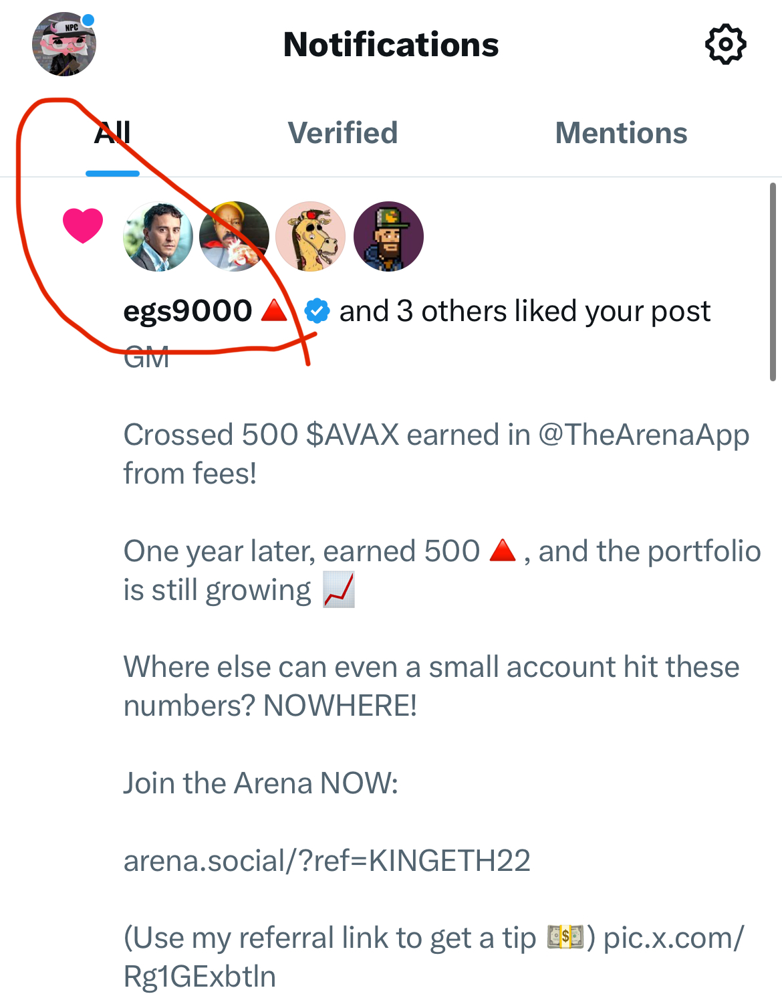Open the second liker's yellow-hat avatar

click(x=235, y=237)
